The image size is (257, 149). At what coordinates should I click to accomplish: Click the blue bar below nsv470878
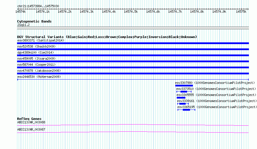coord(133,73)
